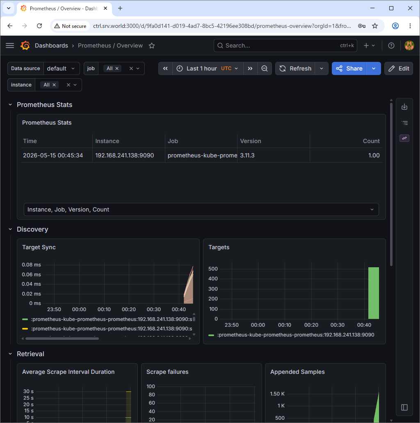
Task: Click the Not secure site info badge
Action: pyautogui.click(x=71, y=26)
